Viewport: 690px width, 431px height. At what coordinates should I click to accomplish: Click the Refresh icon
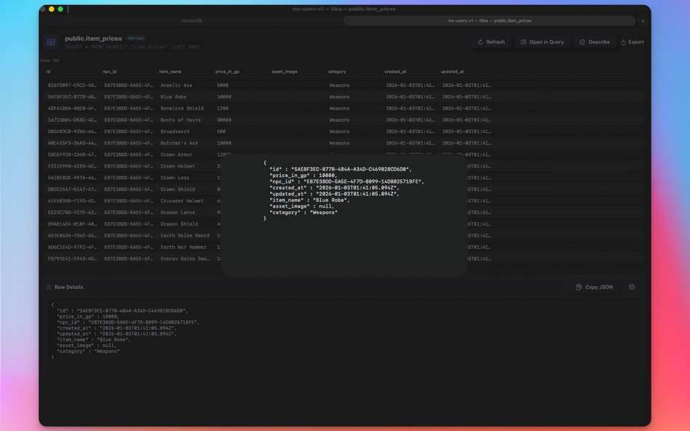pos(479,41)
